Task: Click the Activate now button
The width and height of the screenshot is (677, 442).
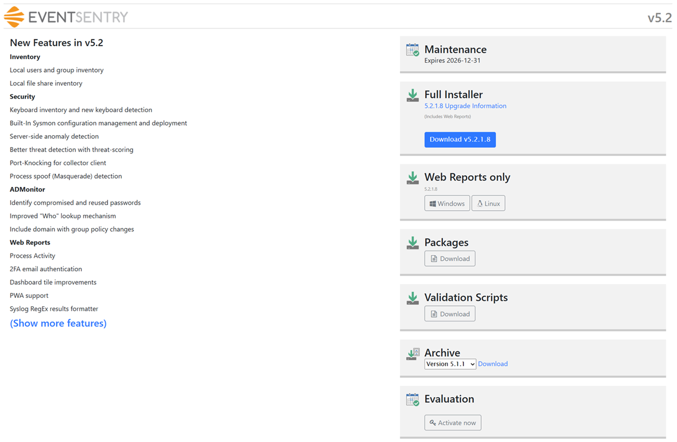Action: point(453,423)
